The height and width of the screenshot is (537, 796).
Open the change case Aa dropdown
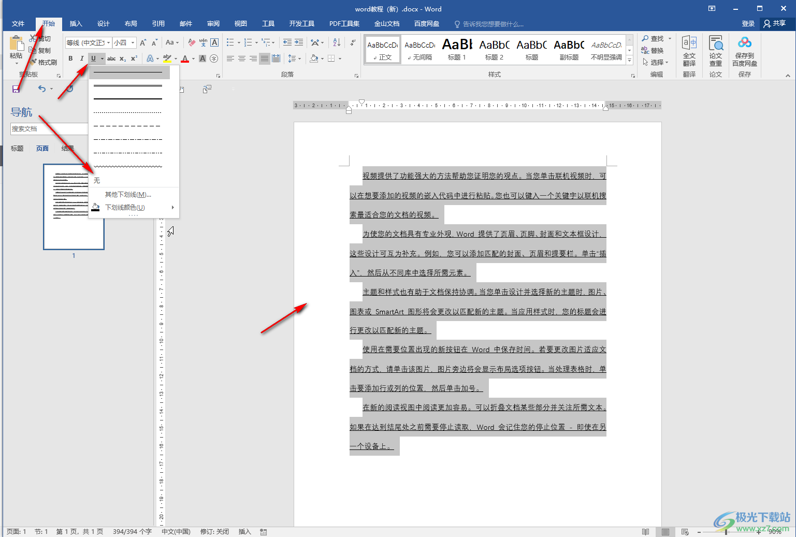tap(172, 42)
